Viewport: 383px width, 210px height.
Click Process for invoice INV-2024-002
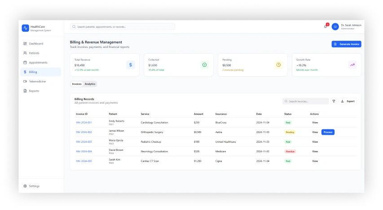(328, 132)
